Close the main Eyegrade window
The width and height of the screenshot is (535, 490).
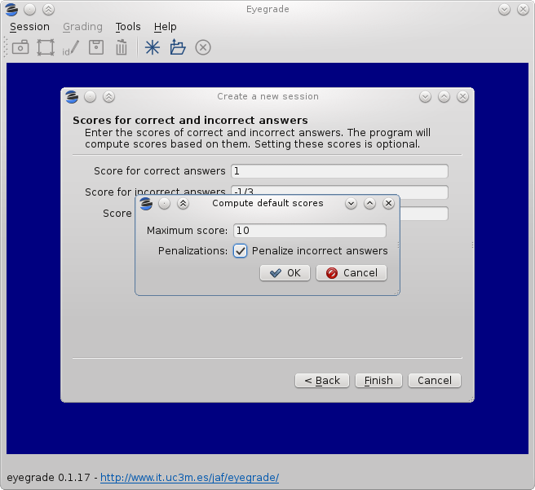523,10
